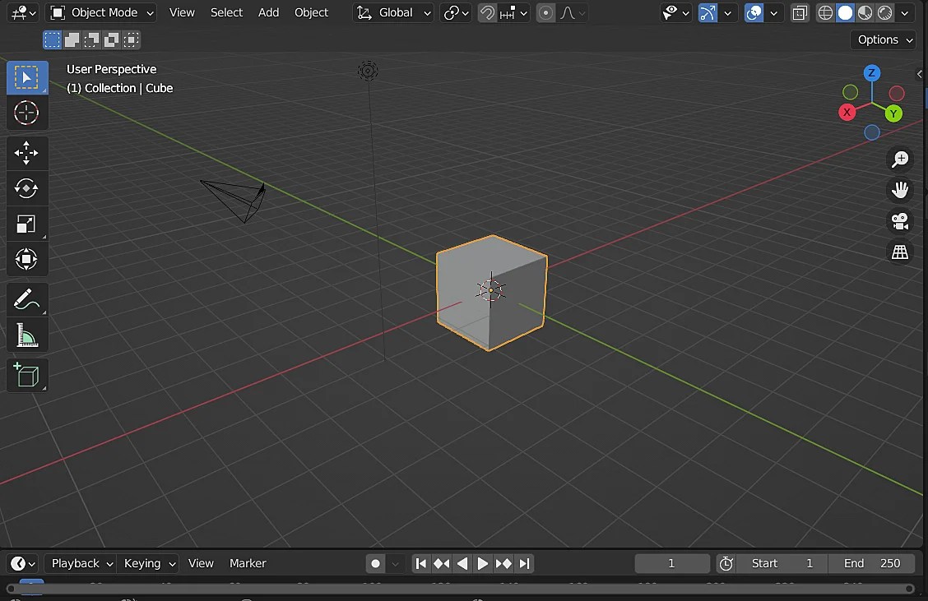
Task: Pick the Annotate tool
Action: click(x=27, y=298)
